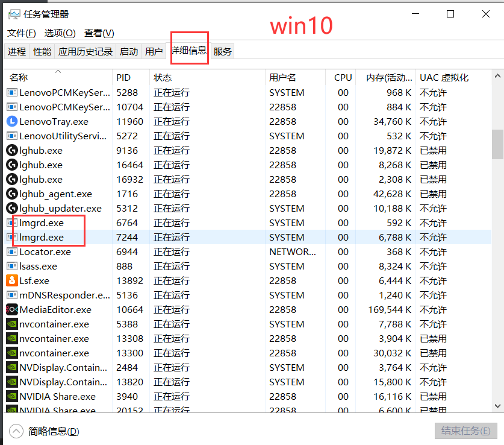The image size is (504, 445).
Task: Click the mDNSResponder process icon
Action: click(12, 295)
